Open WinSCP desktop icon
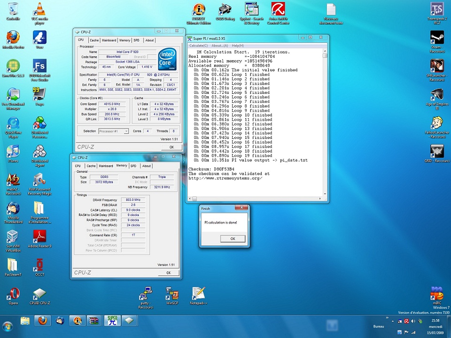 (x=172, y=296)
